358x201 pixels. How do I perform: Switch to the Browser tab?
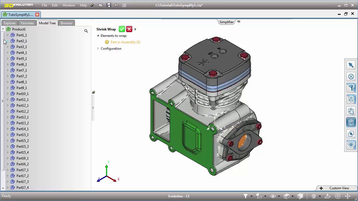67,23
